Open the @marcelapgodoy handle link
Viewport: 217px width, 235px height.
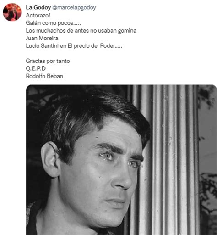(x=74, y=7)
